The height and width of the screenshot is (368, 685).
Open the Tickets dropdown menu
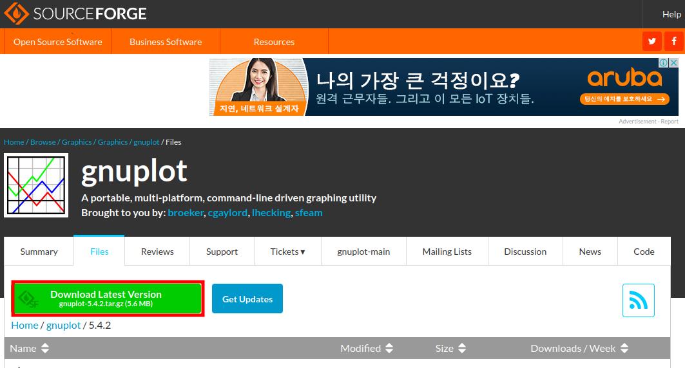(x=287, y=252)
